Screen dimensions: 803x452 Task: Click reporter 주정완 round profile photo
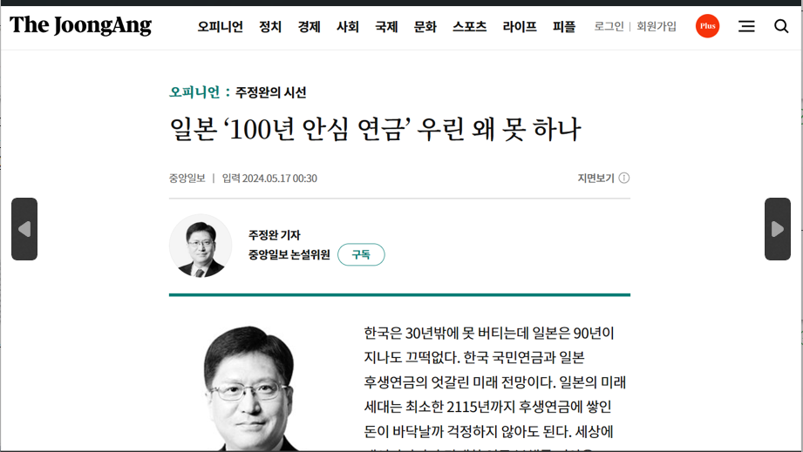(201, 246)
